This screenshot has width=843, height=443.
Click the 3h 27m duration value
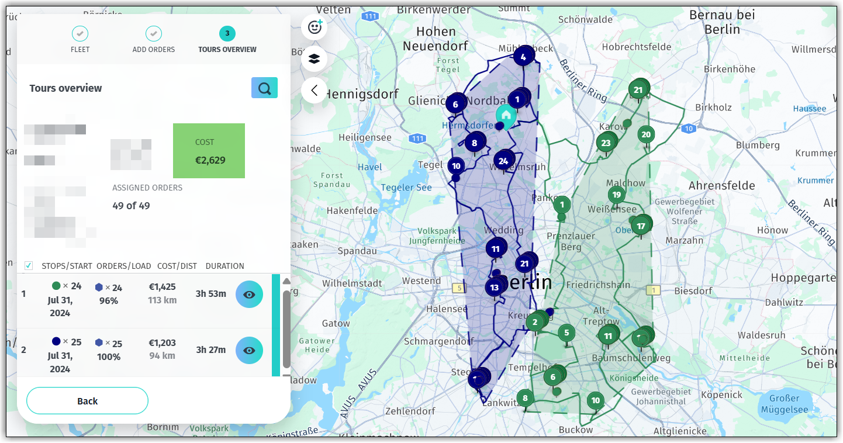pyautogui.click(x=211, y=349)
